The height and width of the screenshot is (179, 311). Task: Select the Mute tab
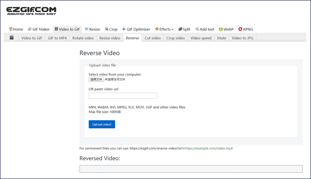pos(221,38)
